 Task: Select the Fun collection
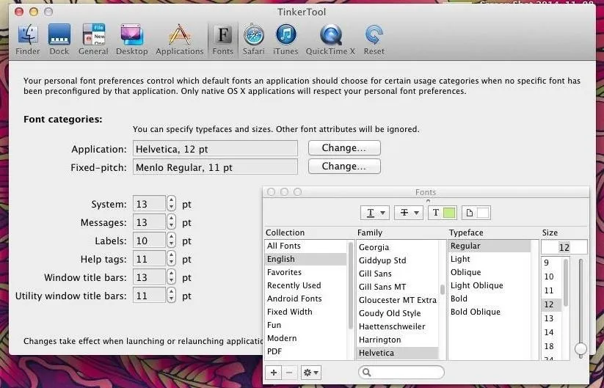(306, 325)
